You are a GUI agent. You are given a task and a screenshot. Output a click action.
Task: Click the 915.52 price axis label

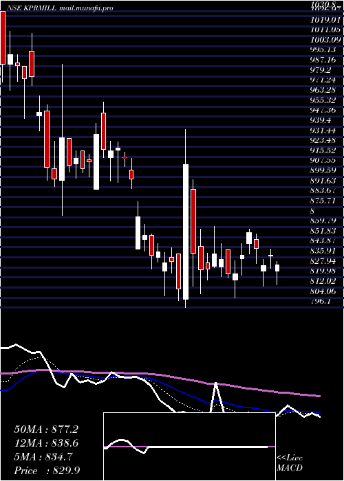[x=323, y=150]
